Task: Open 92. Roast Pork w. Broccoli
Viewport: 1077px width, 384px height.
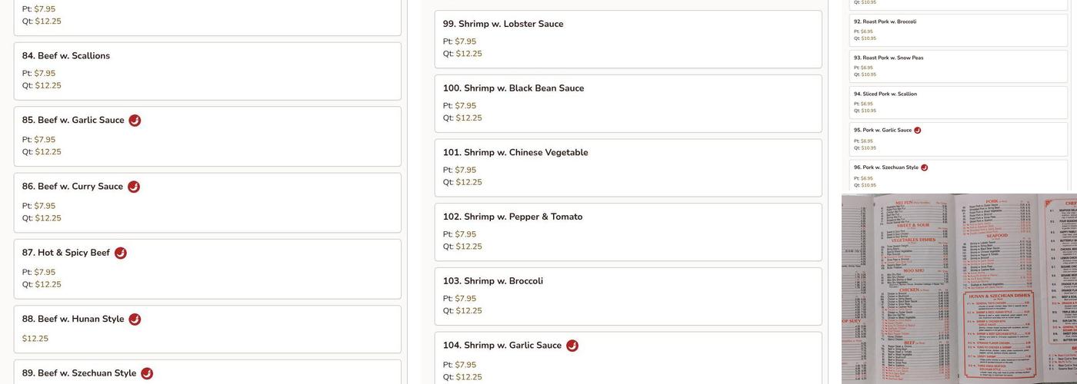Action: pos(885,22)
